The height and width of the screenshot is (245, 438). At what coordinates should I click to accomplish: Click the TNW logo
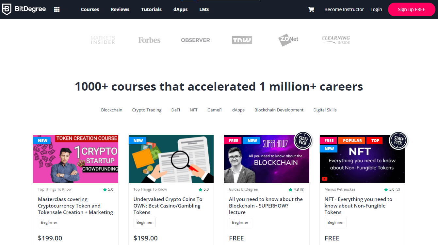click(242, 40)
